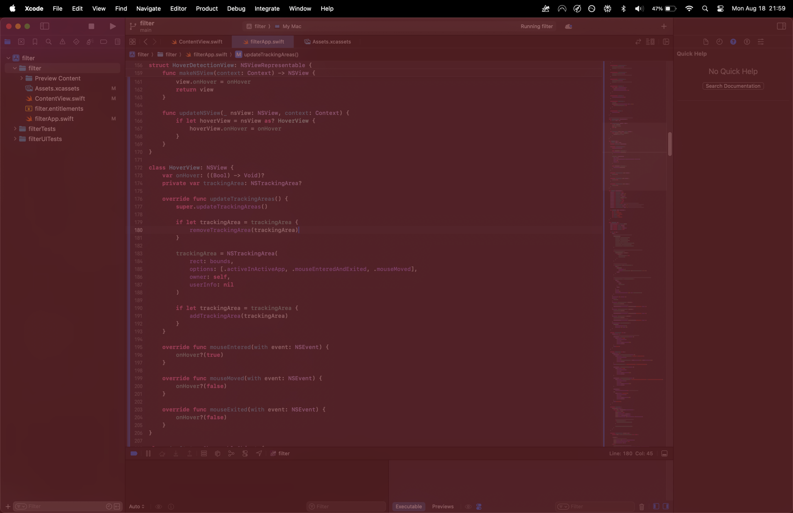Image resolution: width=793 pixels, height=513 pixels.
Task: Open the Debug Memory Graph
Action: pyautogui.click(x=231, y=453)
